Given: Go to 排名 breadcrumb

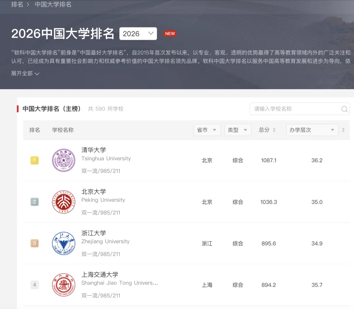Looking at the screenshot, I should (17, 4).
